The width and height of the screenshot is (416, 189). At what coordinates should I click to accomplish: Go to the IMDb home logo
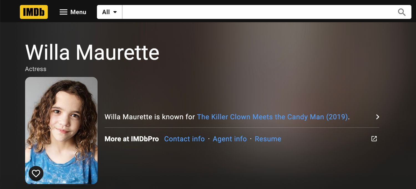(x=34, y=12)
